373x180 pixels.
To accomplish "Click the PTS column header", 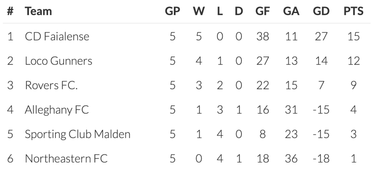I will pos(353,11).
